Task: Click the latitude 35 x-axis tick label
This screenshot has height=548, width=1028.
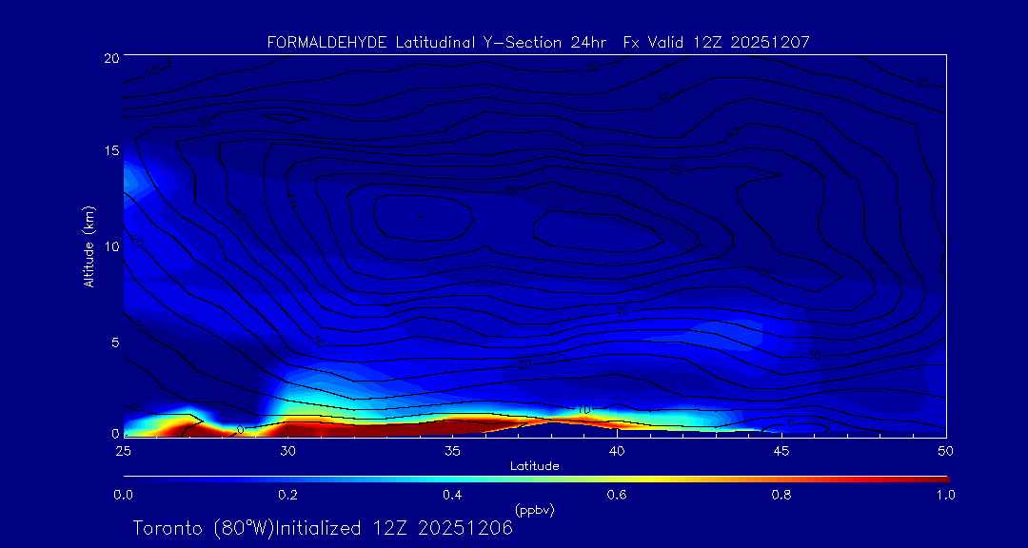Action: pyautogui.click(x=452, y=450)
